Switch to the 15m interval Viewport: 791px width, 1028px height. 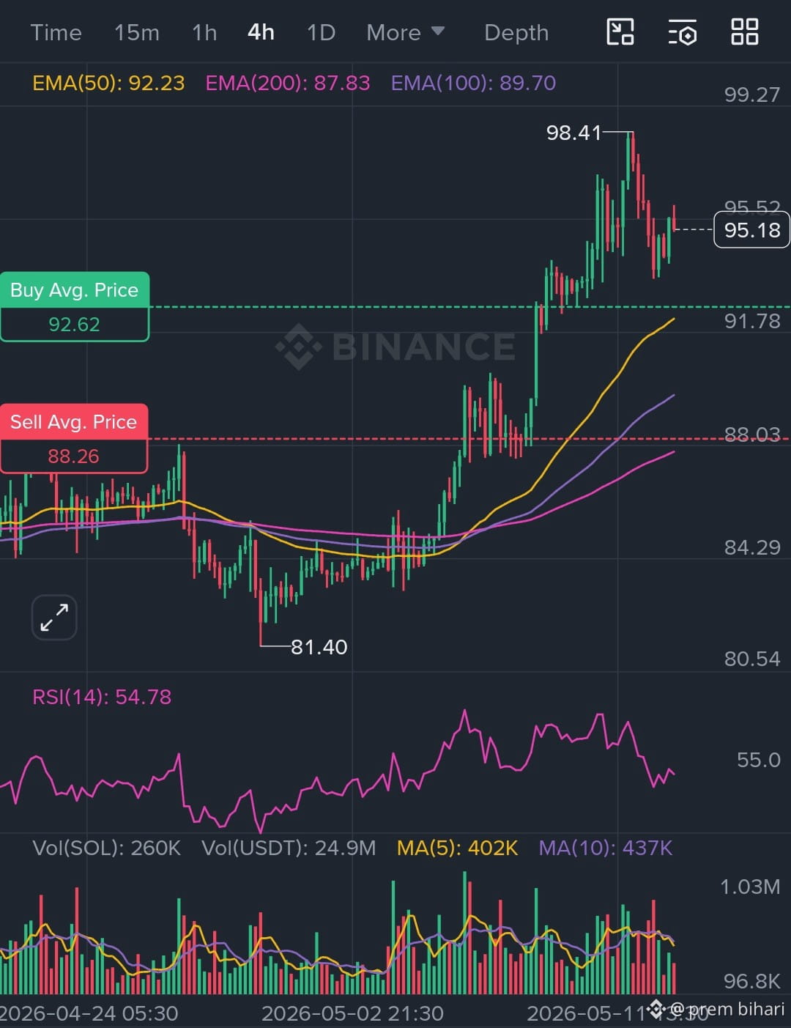136,32
